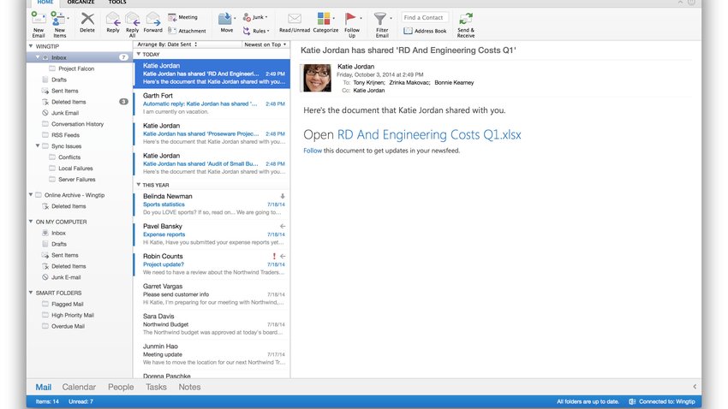
Task: Collapse the Inbox subfolder triangle
Action: click(x=38, y=57)
